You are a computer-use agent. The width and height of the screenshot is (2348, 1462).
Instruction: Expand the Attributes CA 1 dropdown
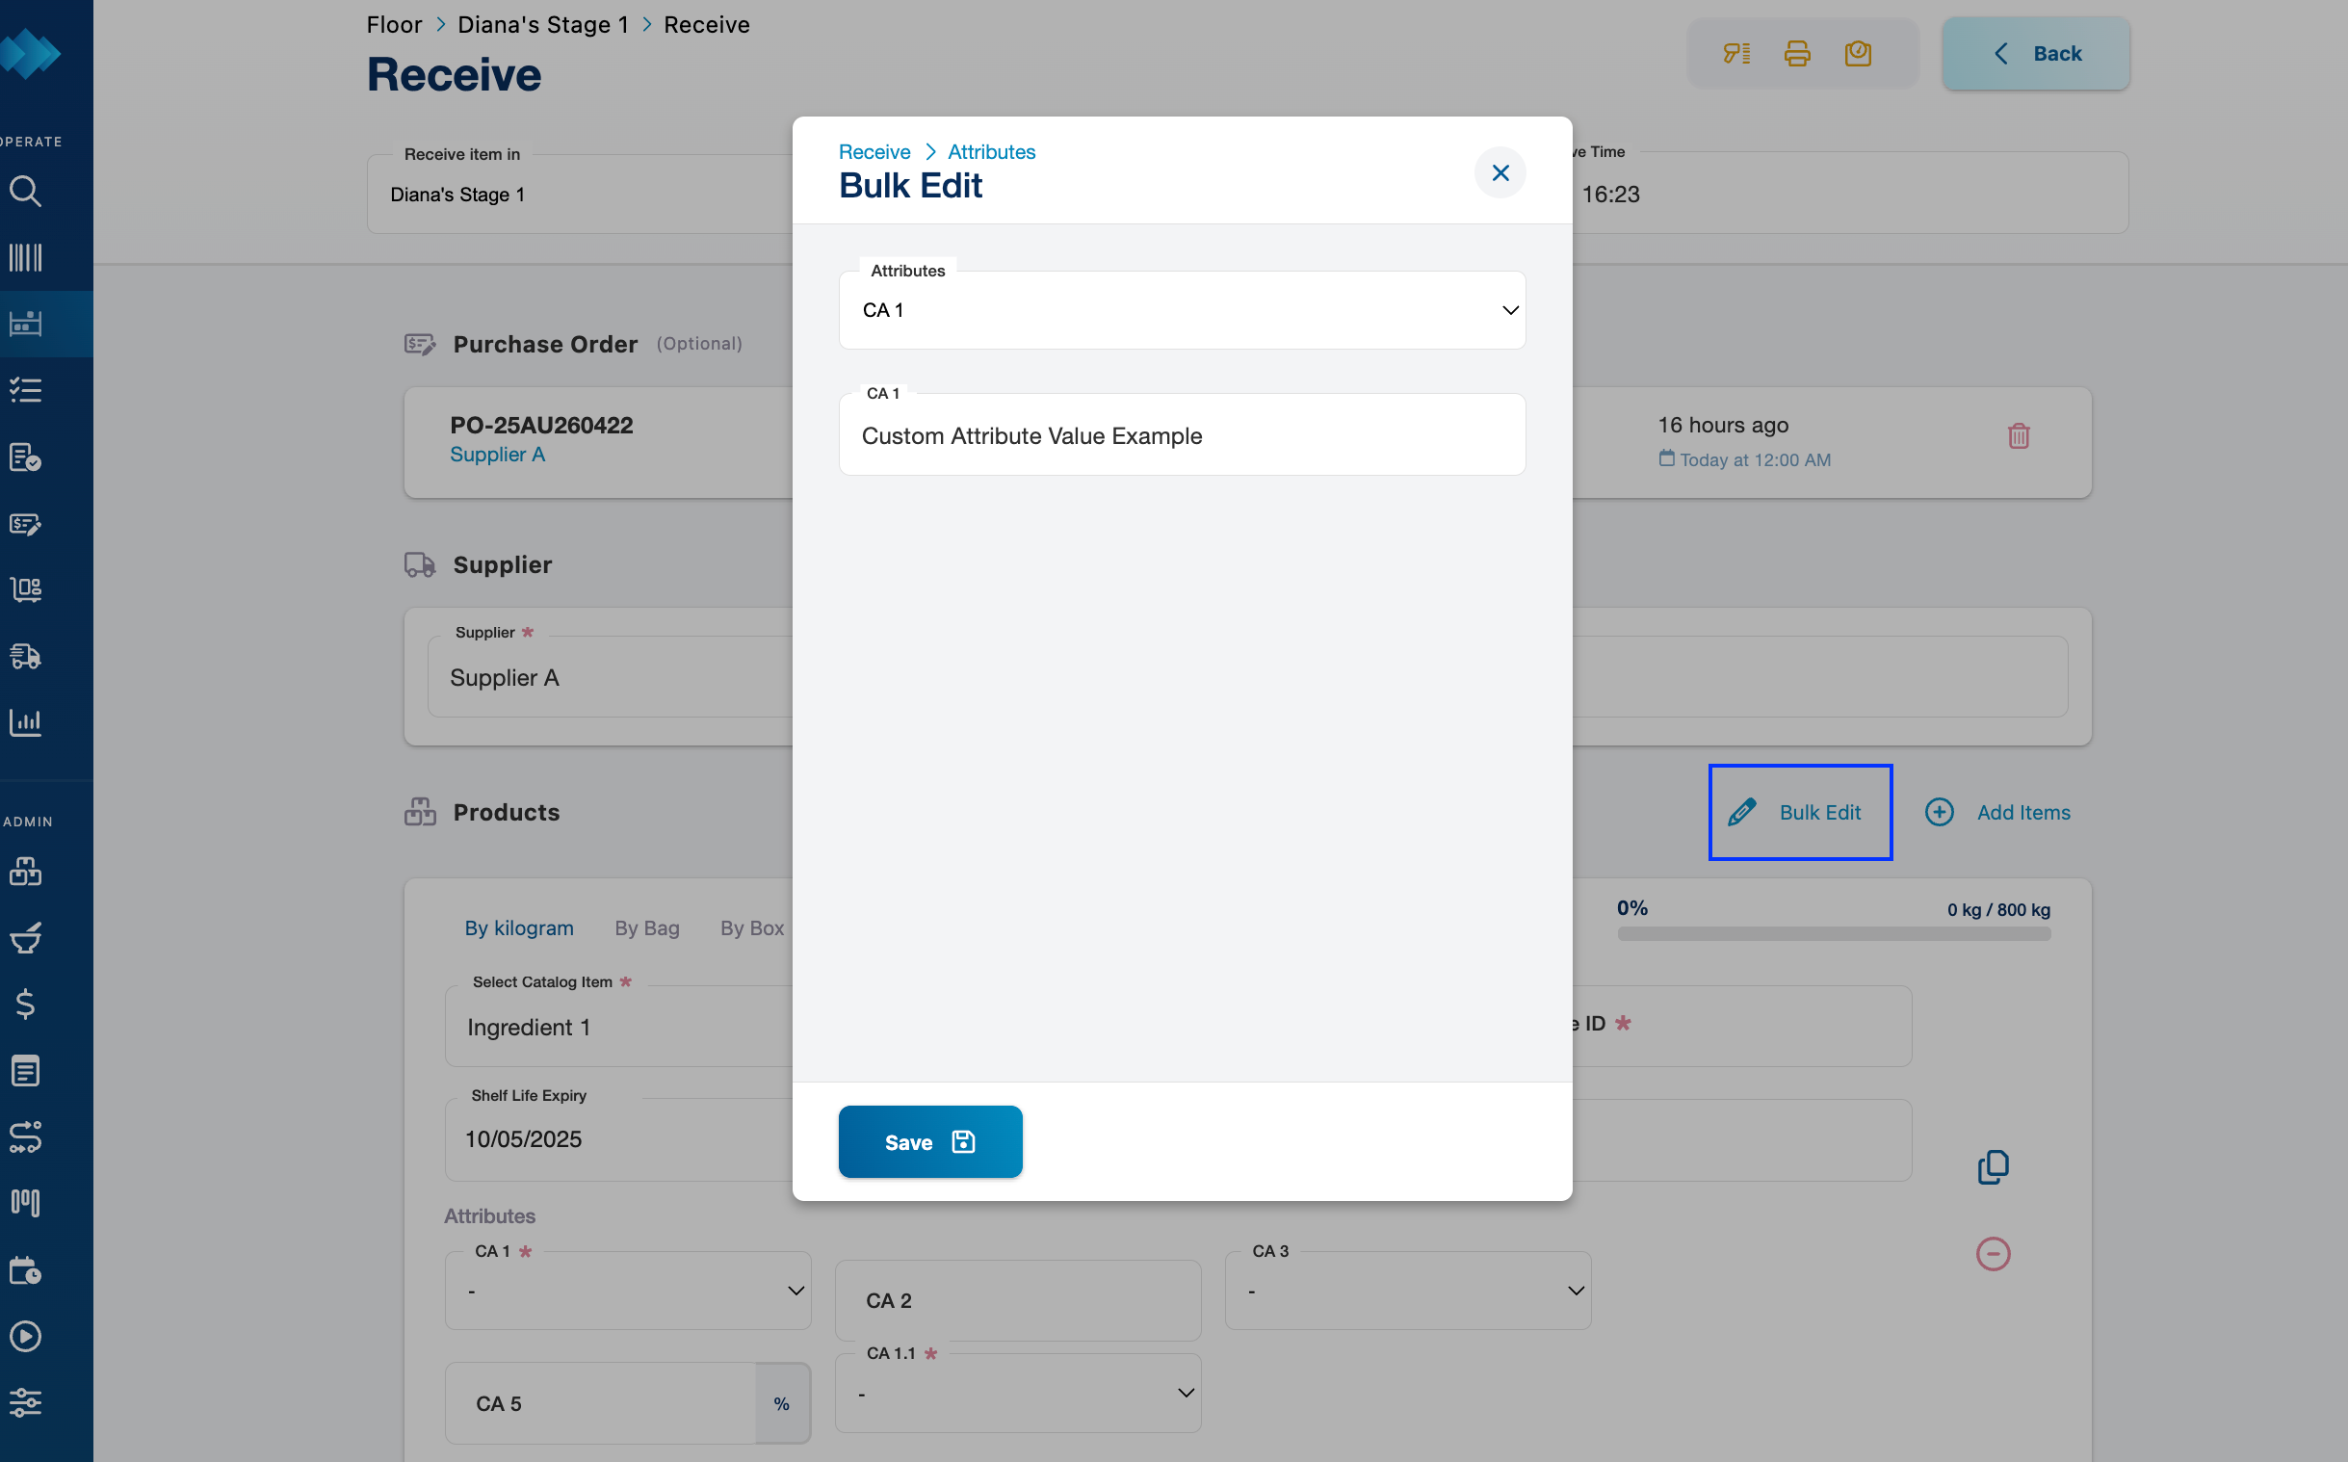[x=1182, y=310]
